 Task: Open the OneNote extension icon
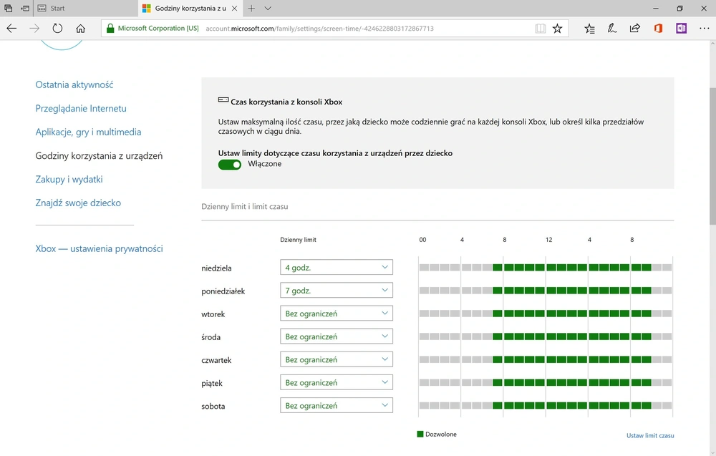pyautogui.click(x=682, y=29)
